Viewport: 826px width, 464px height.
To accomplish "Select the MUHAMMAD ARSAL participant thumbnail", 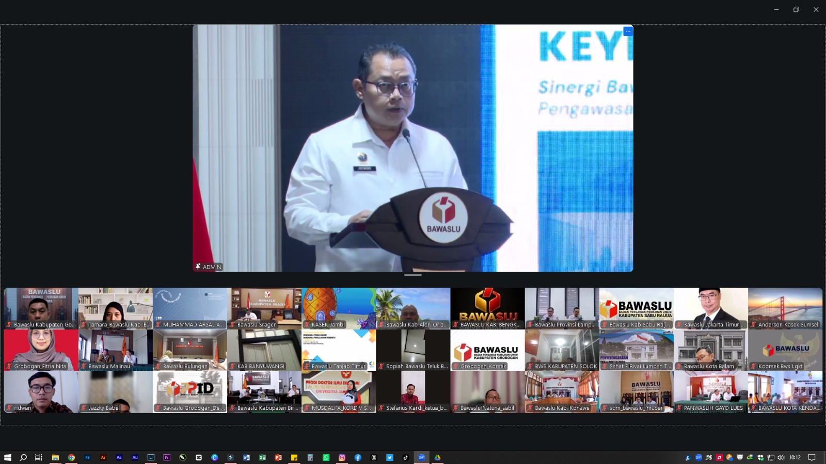I will 190,308.
